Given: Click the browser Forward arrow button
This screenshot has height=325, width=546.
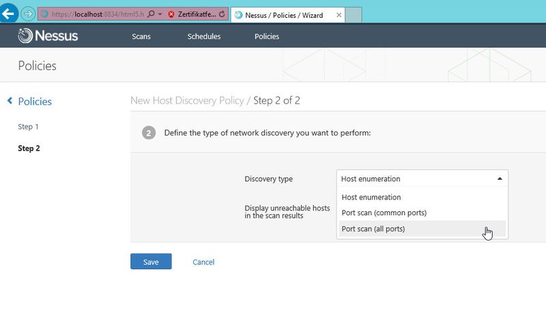Looking at the screenshot, I should tap(28, 14).
